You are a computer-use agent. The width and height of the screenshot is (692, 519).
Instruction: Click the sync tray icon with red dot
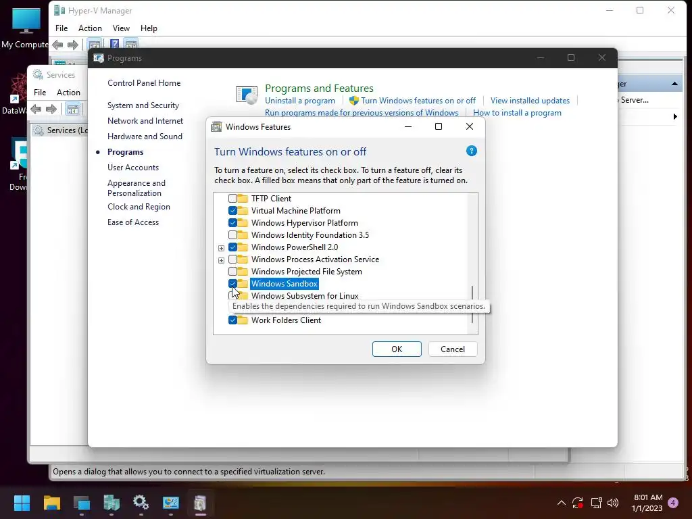[x=578, y=503]
